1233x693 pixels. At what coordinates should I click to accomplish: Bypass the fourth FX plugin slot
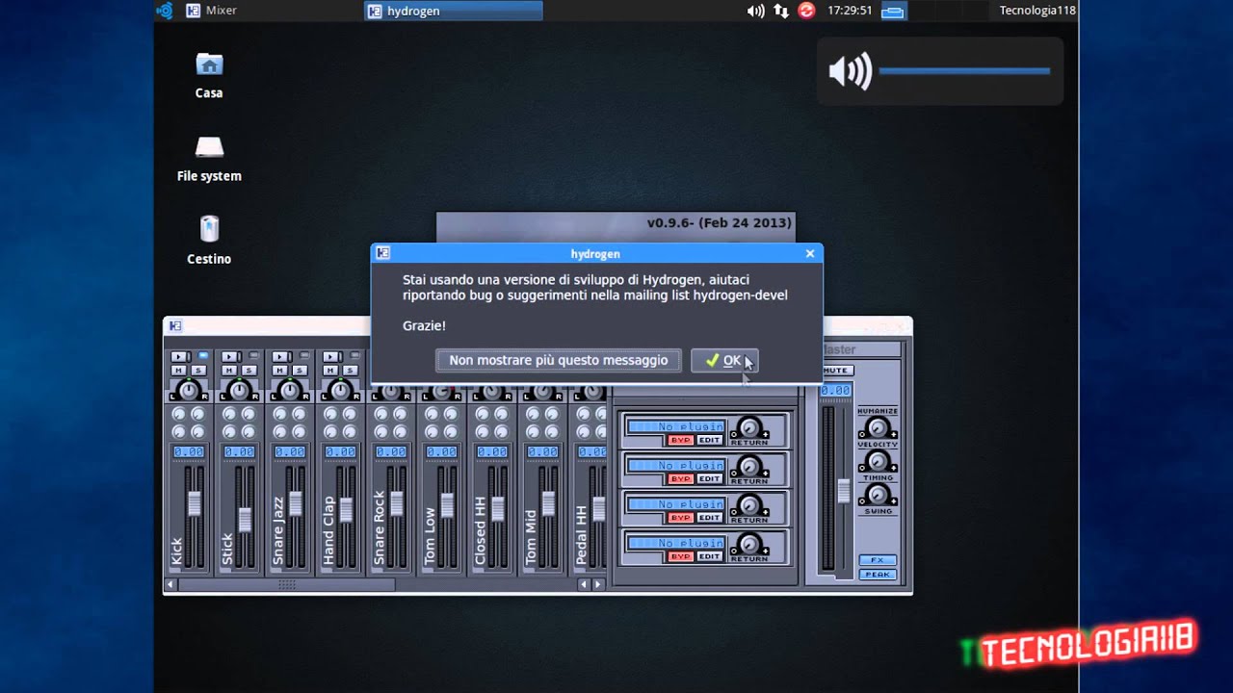pos(681,556)
